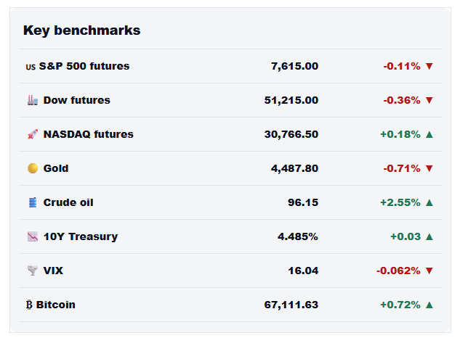Open the Crude oil benchmark
460x338 pixels.
point(68,202)
